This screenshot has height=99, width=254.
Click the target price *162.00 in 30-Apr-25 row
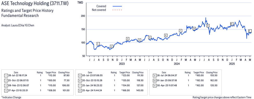pos(200,86)
